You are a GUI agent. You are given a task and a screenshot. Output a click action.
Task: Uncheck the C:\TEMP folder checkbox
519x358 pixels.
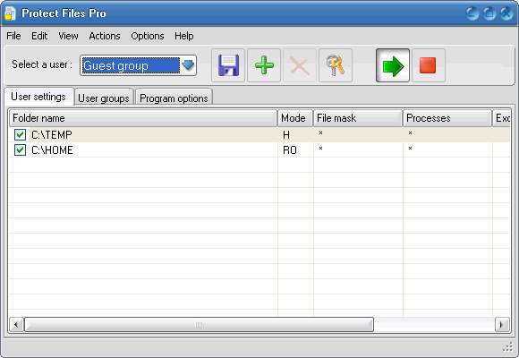tap(20, 134)
